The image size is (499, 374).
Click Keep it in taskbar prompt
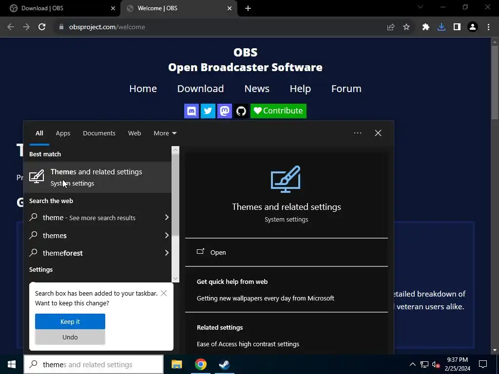click(x=70, y=321)
